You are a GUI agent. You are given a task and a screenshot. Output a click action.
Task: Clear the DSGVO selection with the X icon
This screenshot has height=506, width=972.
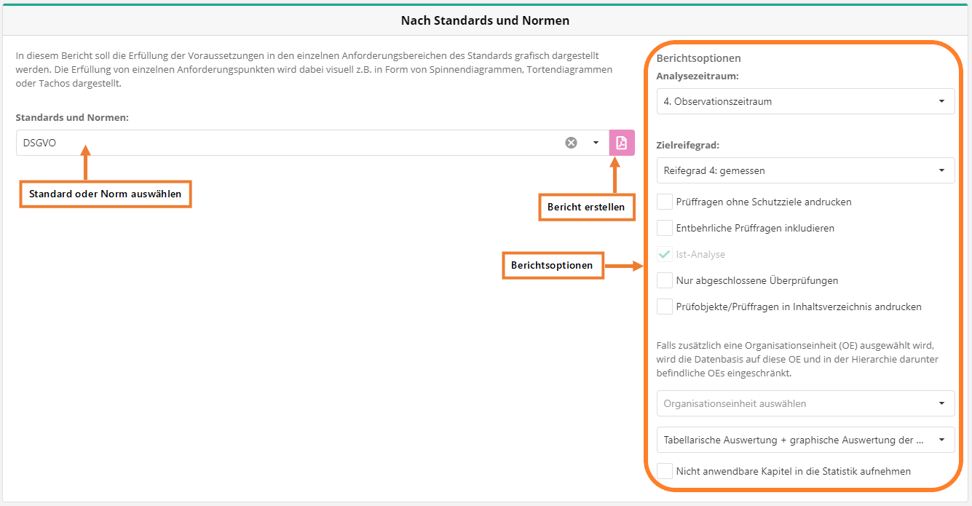tap(571, 143)
